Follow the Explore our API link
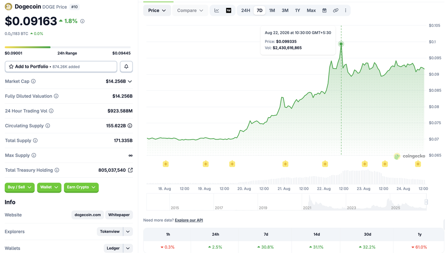Screen dimensions: 445x253 tap(189, 220)
